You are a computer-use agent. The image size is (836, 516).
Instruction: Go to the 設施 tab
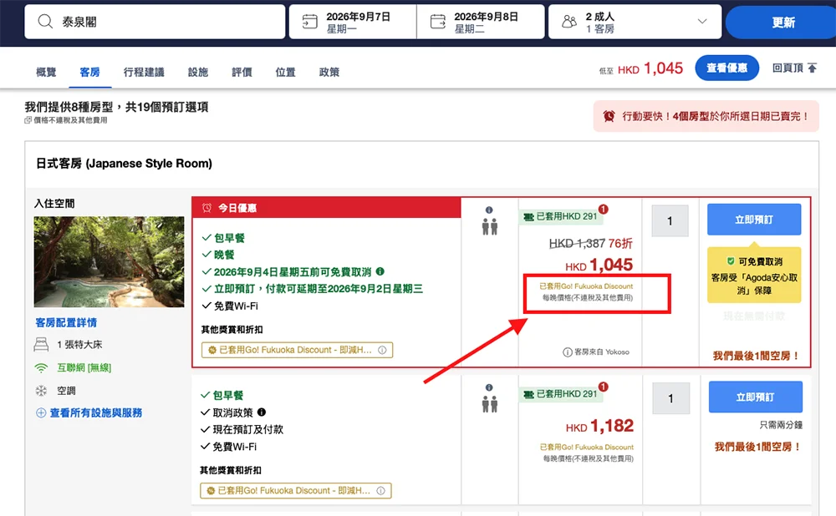(198, 72)
